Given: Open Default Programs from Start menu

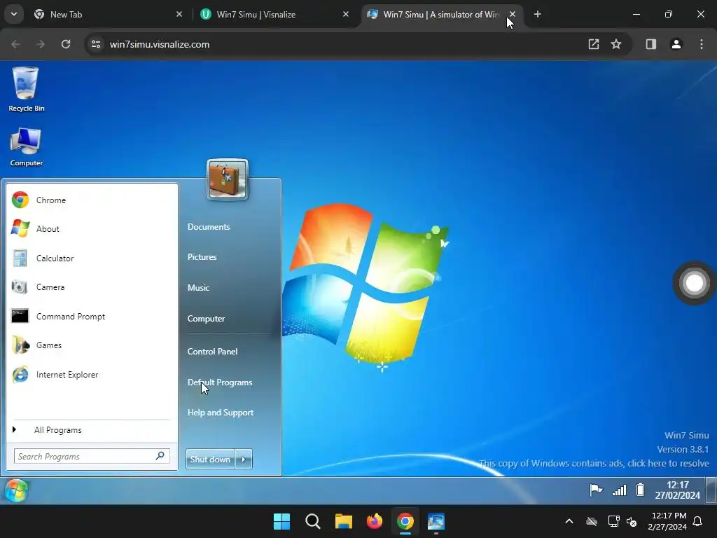Looking at the screenshot, I should pos(220,382).
